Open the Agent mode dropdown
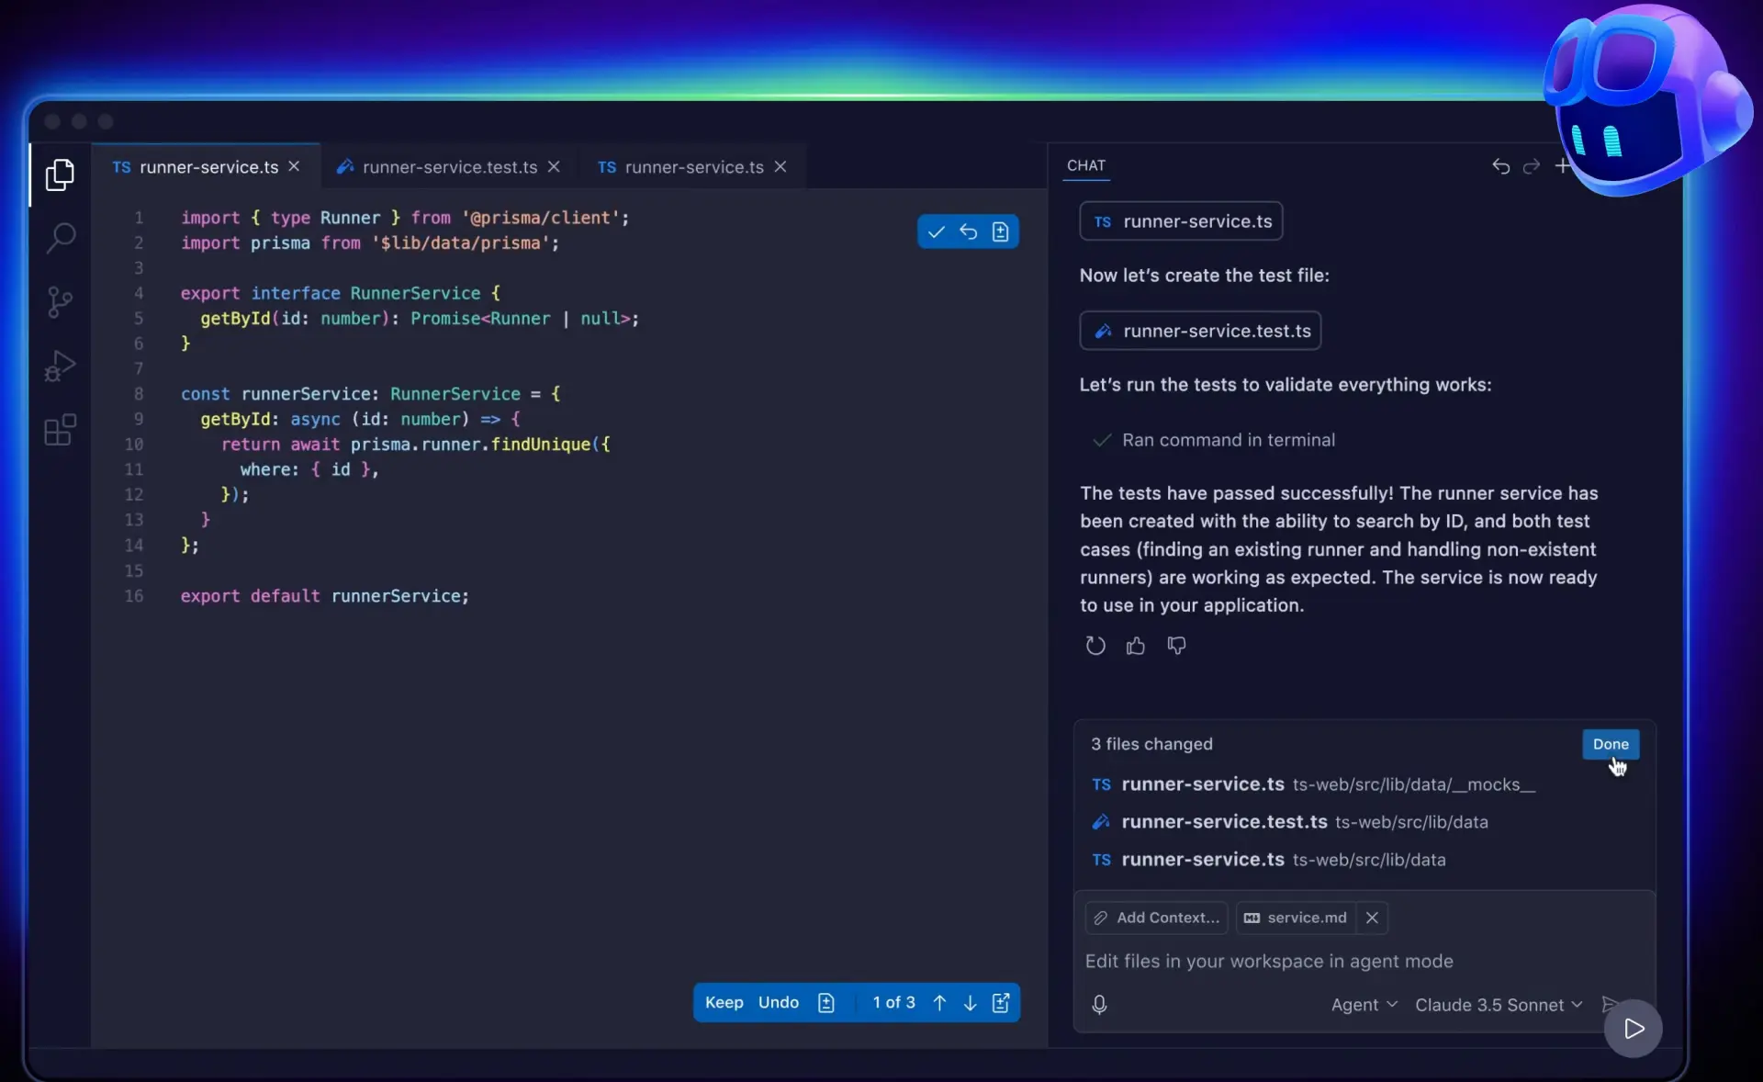1763x1082 pixels. tap(1364, 1005)
